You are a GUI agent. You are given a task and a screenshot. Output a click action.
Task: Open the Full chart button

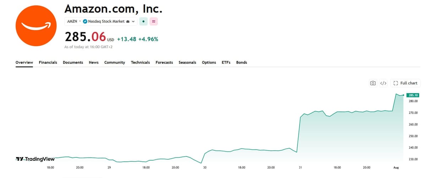(x=405, y=83)
